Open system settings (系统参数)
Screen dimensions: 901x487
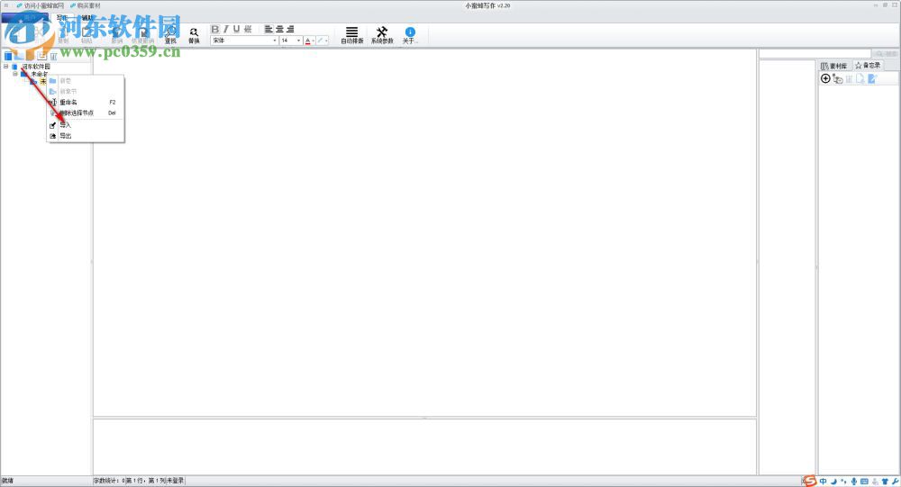coord(382,36)
